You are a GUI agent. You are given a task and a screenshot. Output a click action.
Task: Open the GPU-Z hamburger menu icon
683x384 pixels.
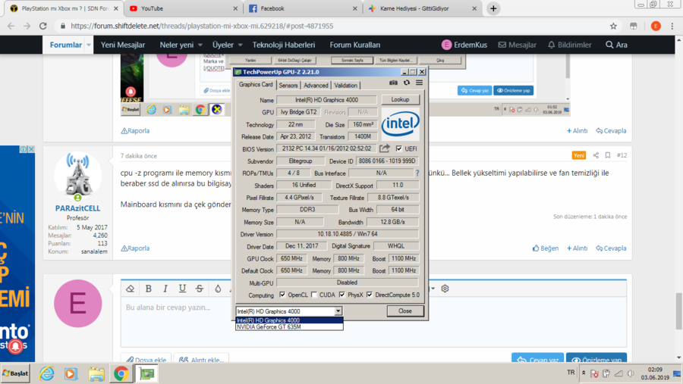(419, 83)
